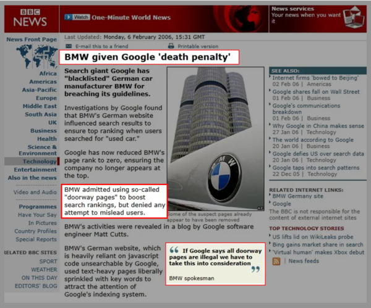Click the BBC News logo
The width and height of the screenshot is (371, 308).
coord(30,18)
